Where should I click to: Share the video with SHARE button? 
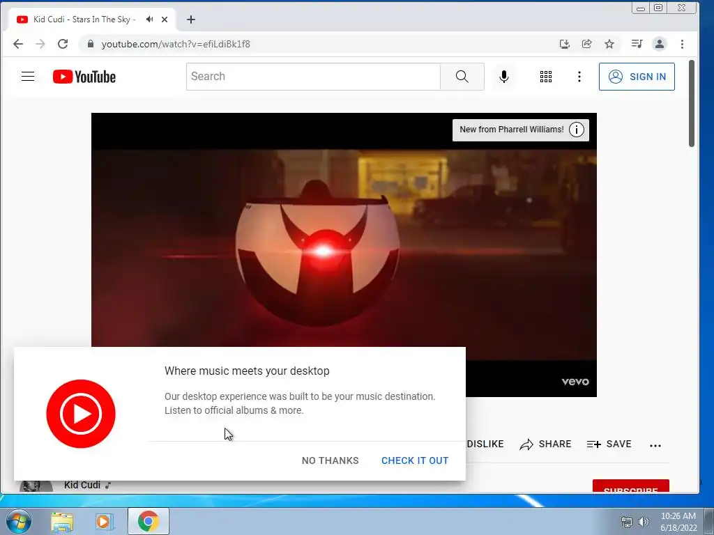[x=545, y=444]
